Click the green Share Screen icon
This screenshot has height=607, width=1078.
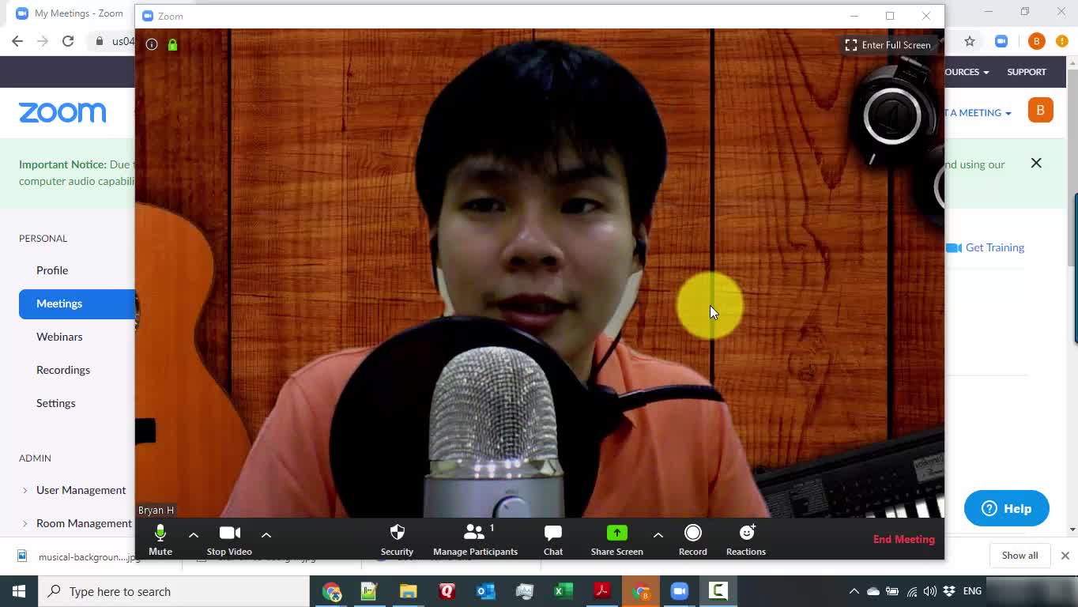(616, 533)
